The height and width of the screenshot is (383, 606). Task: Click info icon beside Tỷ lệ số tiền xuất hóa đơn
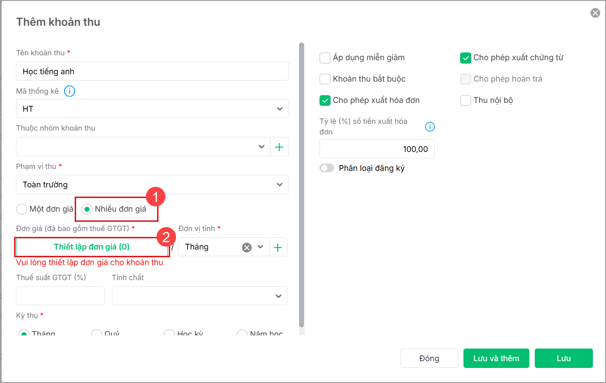[430, 127]
